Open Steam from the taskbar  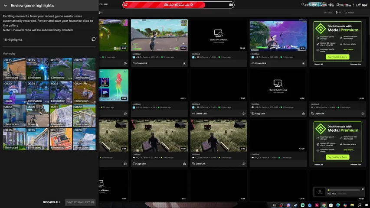coord(295,205)
